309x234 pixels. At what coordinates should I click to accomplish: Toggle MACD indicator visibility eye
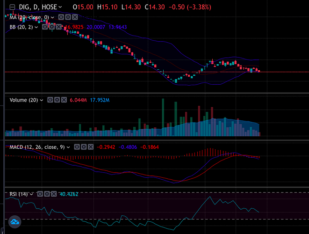pyautogui.click(x=78, y=147)
